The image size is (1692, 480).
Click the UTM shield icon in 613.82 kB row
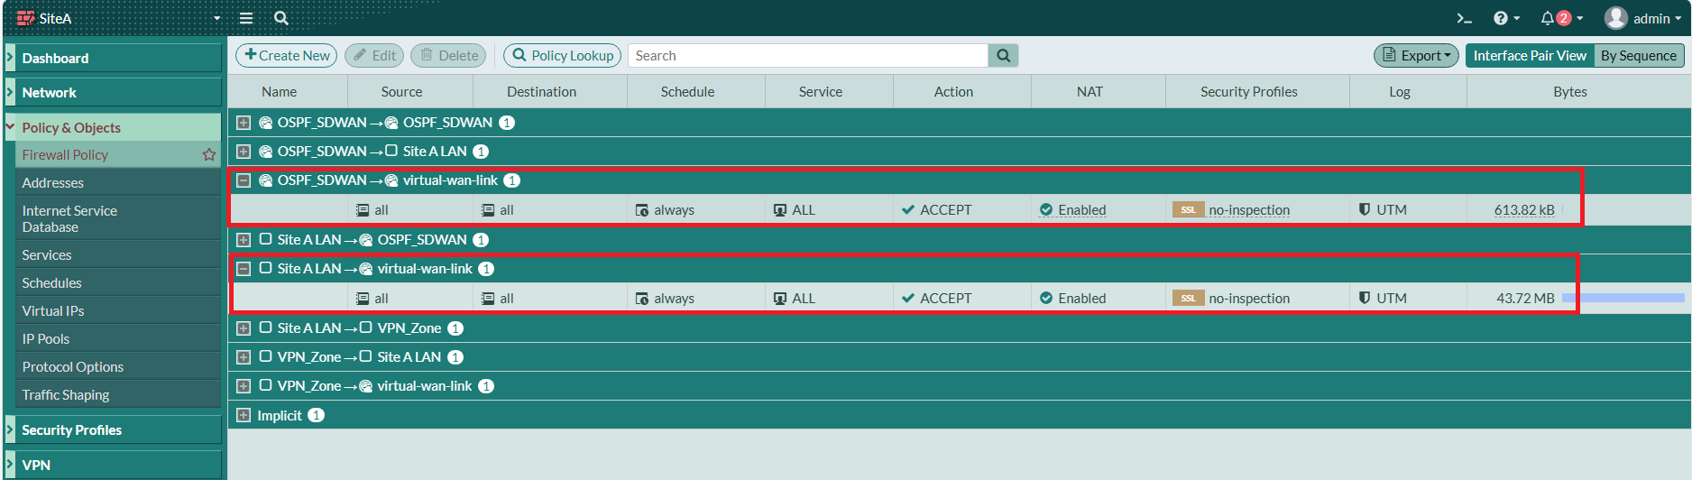(x=1365, y=209)
